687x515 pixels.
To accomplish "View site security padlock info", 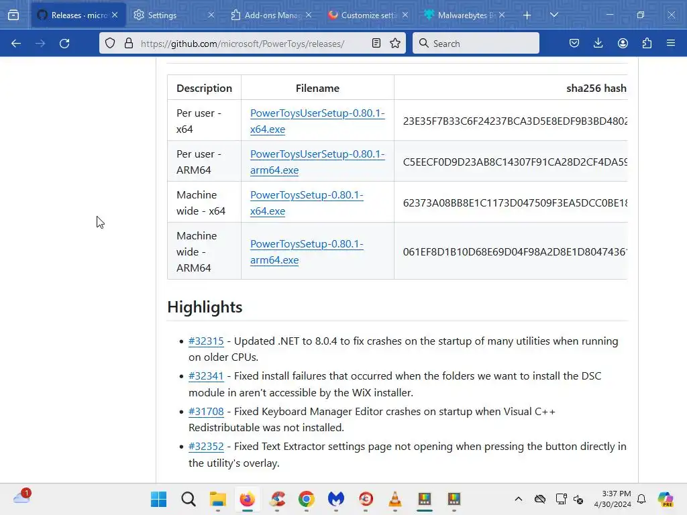I will [128, 43].
